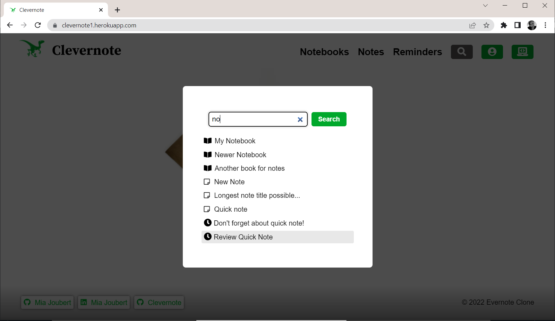This screenshot has width=555, height=321.
Task: Click the share page icon in the address bar
Action: (472, 25)
